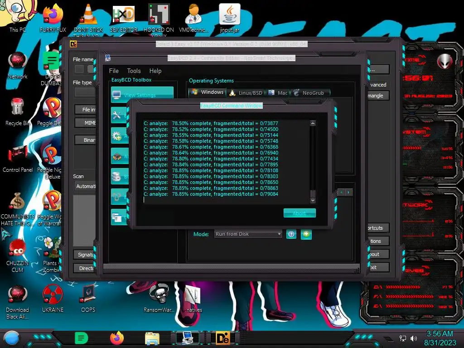Click the File type field in Detect It Easy
This screenshot has width=464, height=348.
pos(85,92)
